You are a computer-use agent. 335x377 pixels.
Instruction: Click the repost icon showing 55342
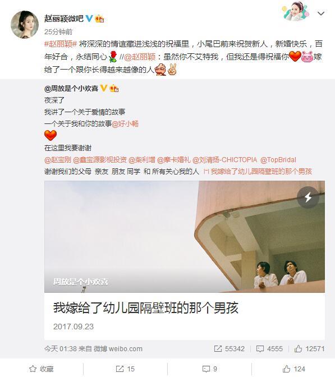coord(229,348)
